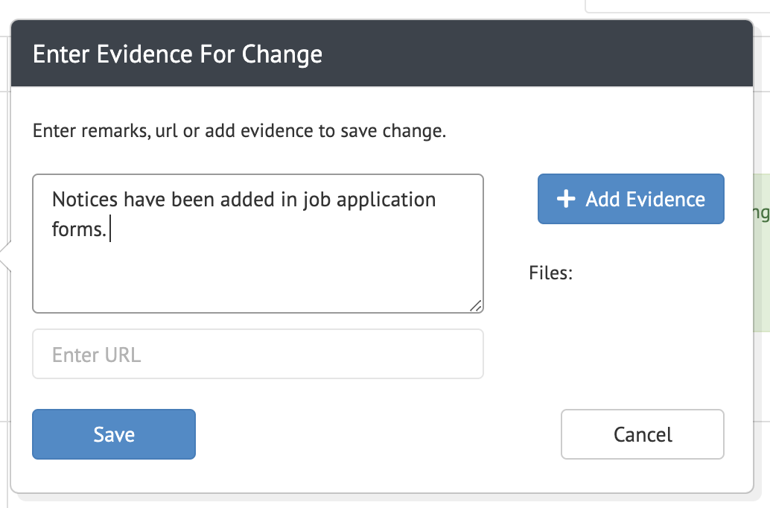Click the Enter Evidence For Change title
Viewport: 770px width, 508px height.
(178, 54)
